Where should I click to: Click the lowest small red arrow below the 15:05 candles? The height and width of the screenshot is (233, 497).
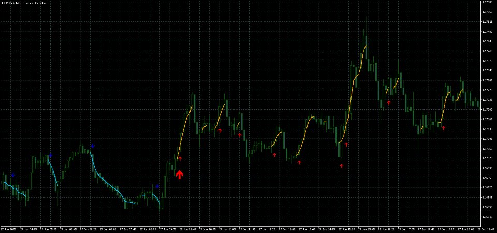click(341, 166)
